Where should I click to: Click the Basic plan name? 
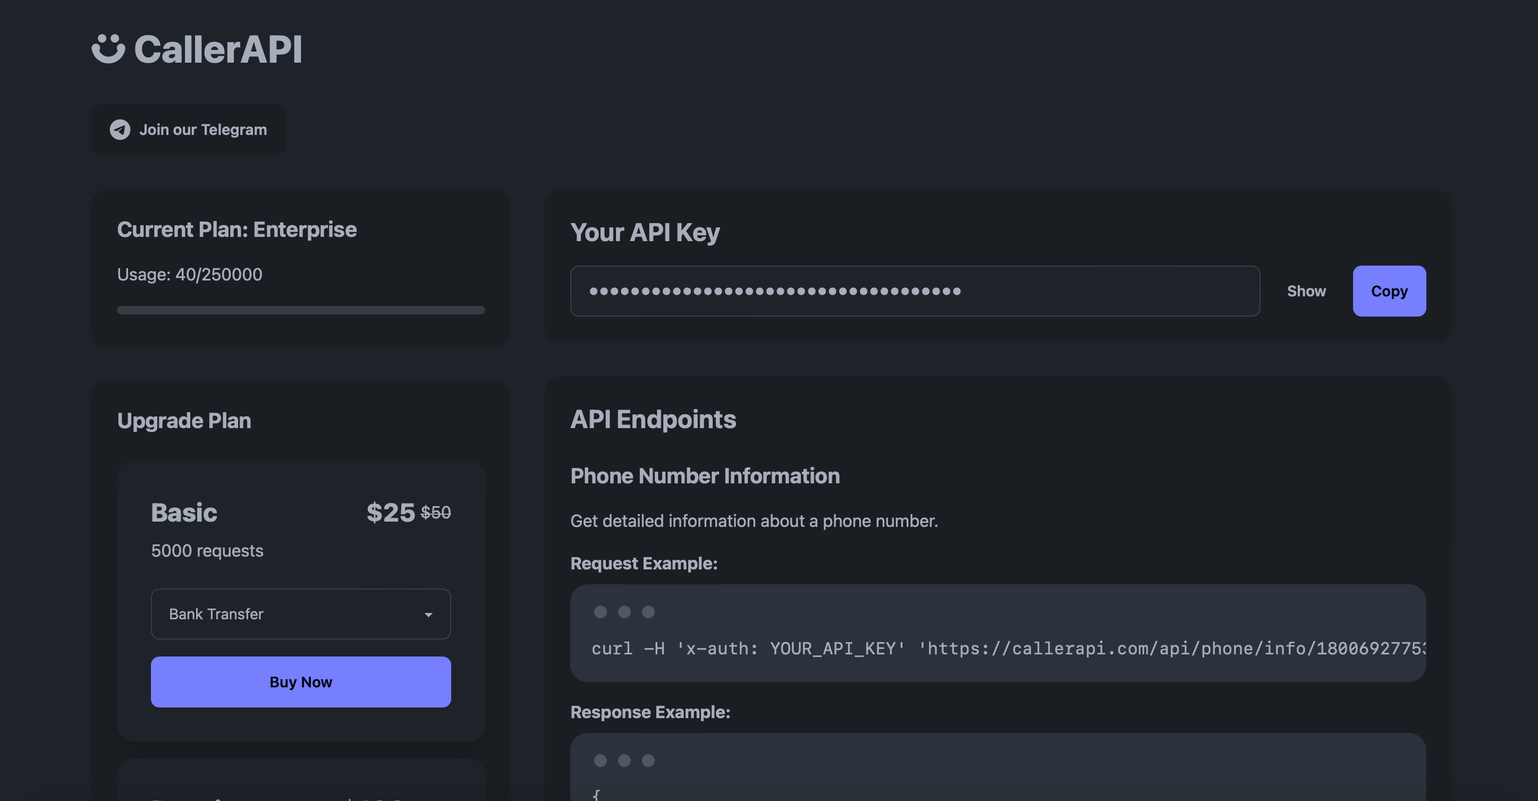184,512
